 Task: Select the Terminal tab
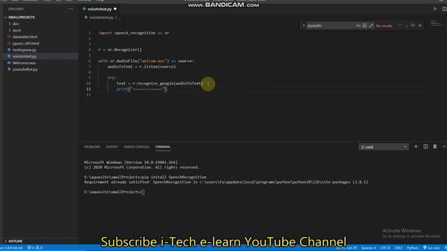tap(163, 147)
